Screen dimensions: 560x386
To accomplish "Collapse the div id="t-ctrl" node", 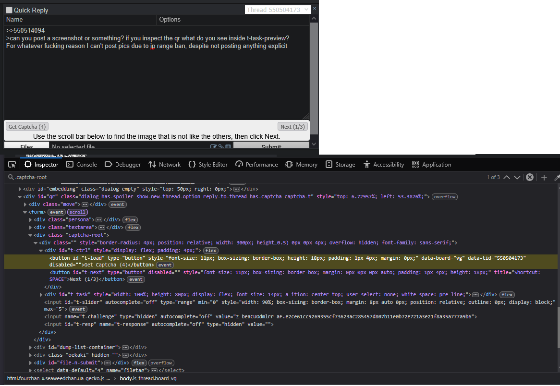I will pos(41,250).
